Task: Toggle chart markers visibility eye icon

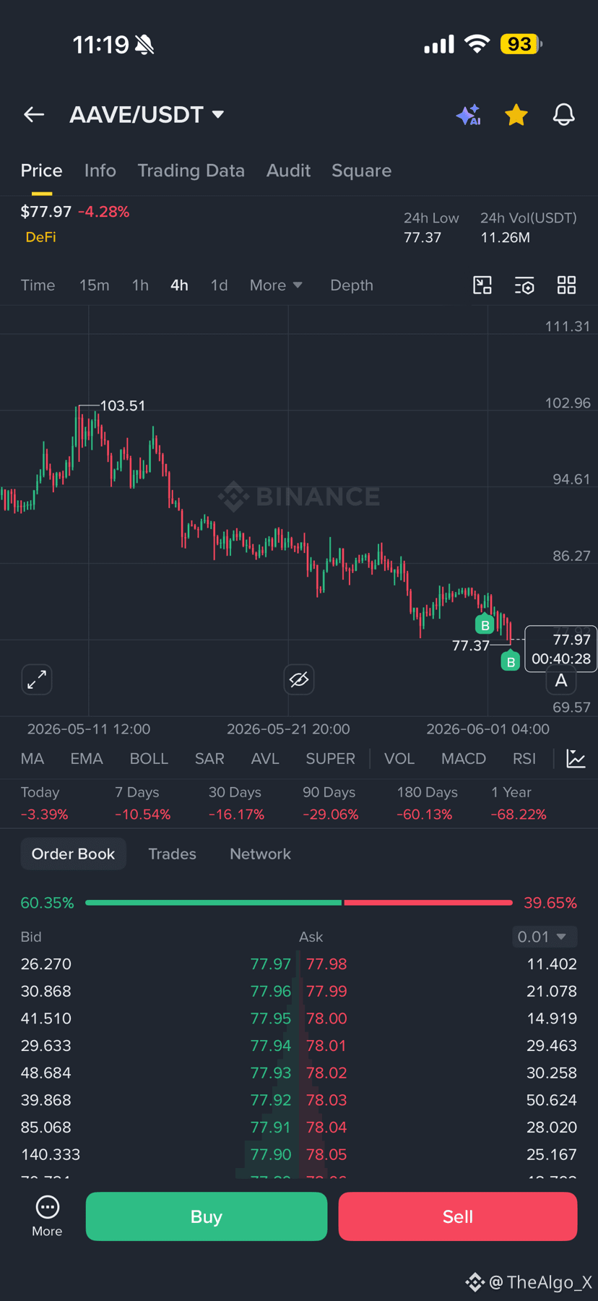Action: pyautogui.click(x=299, y=679)
